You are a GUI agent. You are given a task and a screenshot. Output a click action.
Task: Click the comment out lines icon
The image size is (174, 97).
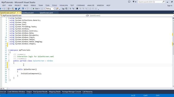(x=70, y=9)
